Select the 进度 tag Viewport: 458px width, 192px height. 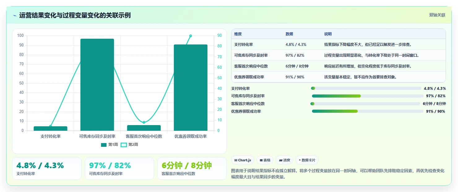point(284,160)
